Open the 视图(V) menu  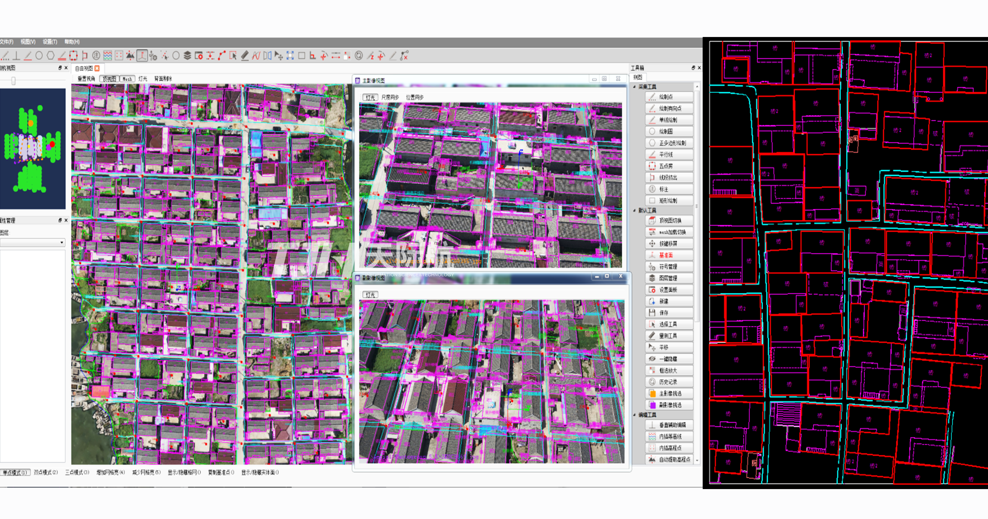tap(28, 42)
